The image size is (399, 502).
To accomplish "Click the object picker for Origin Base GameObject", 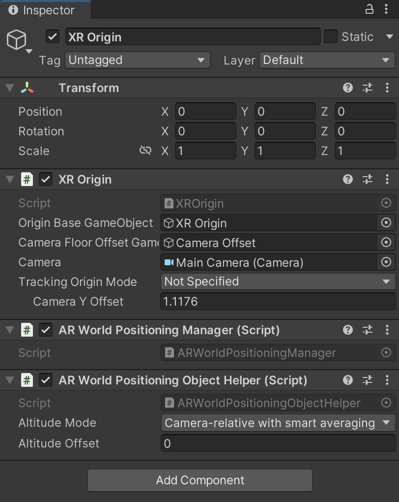I will 386,223.
